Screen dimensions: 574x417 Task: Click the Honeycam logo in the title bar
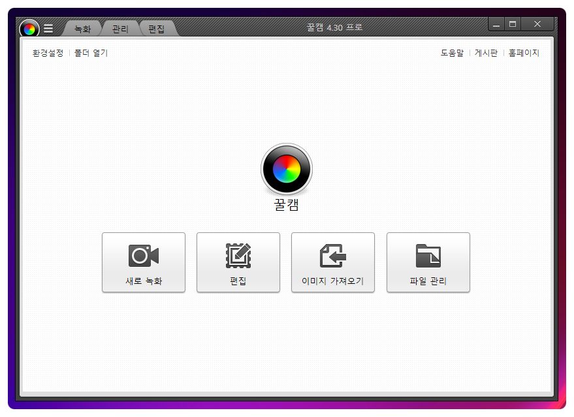click(29, 29)
